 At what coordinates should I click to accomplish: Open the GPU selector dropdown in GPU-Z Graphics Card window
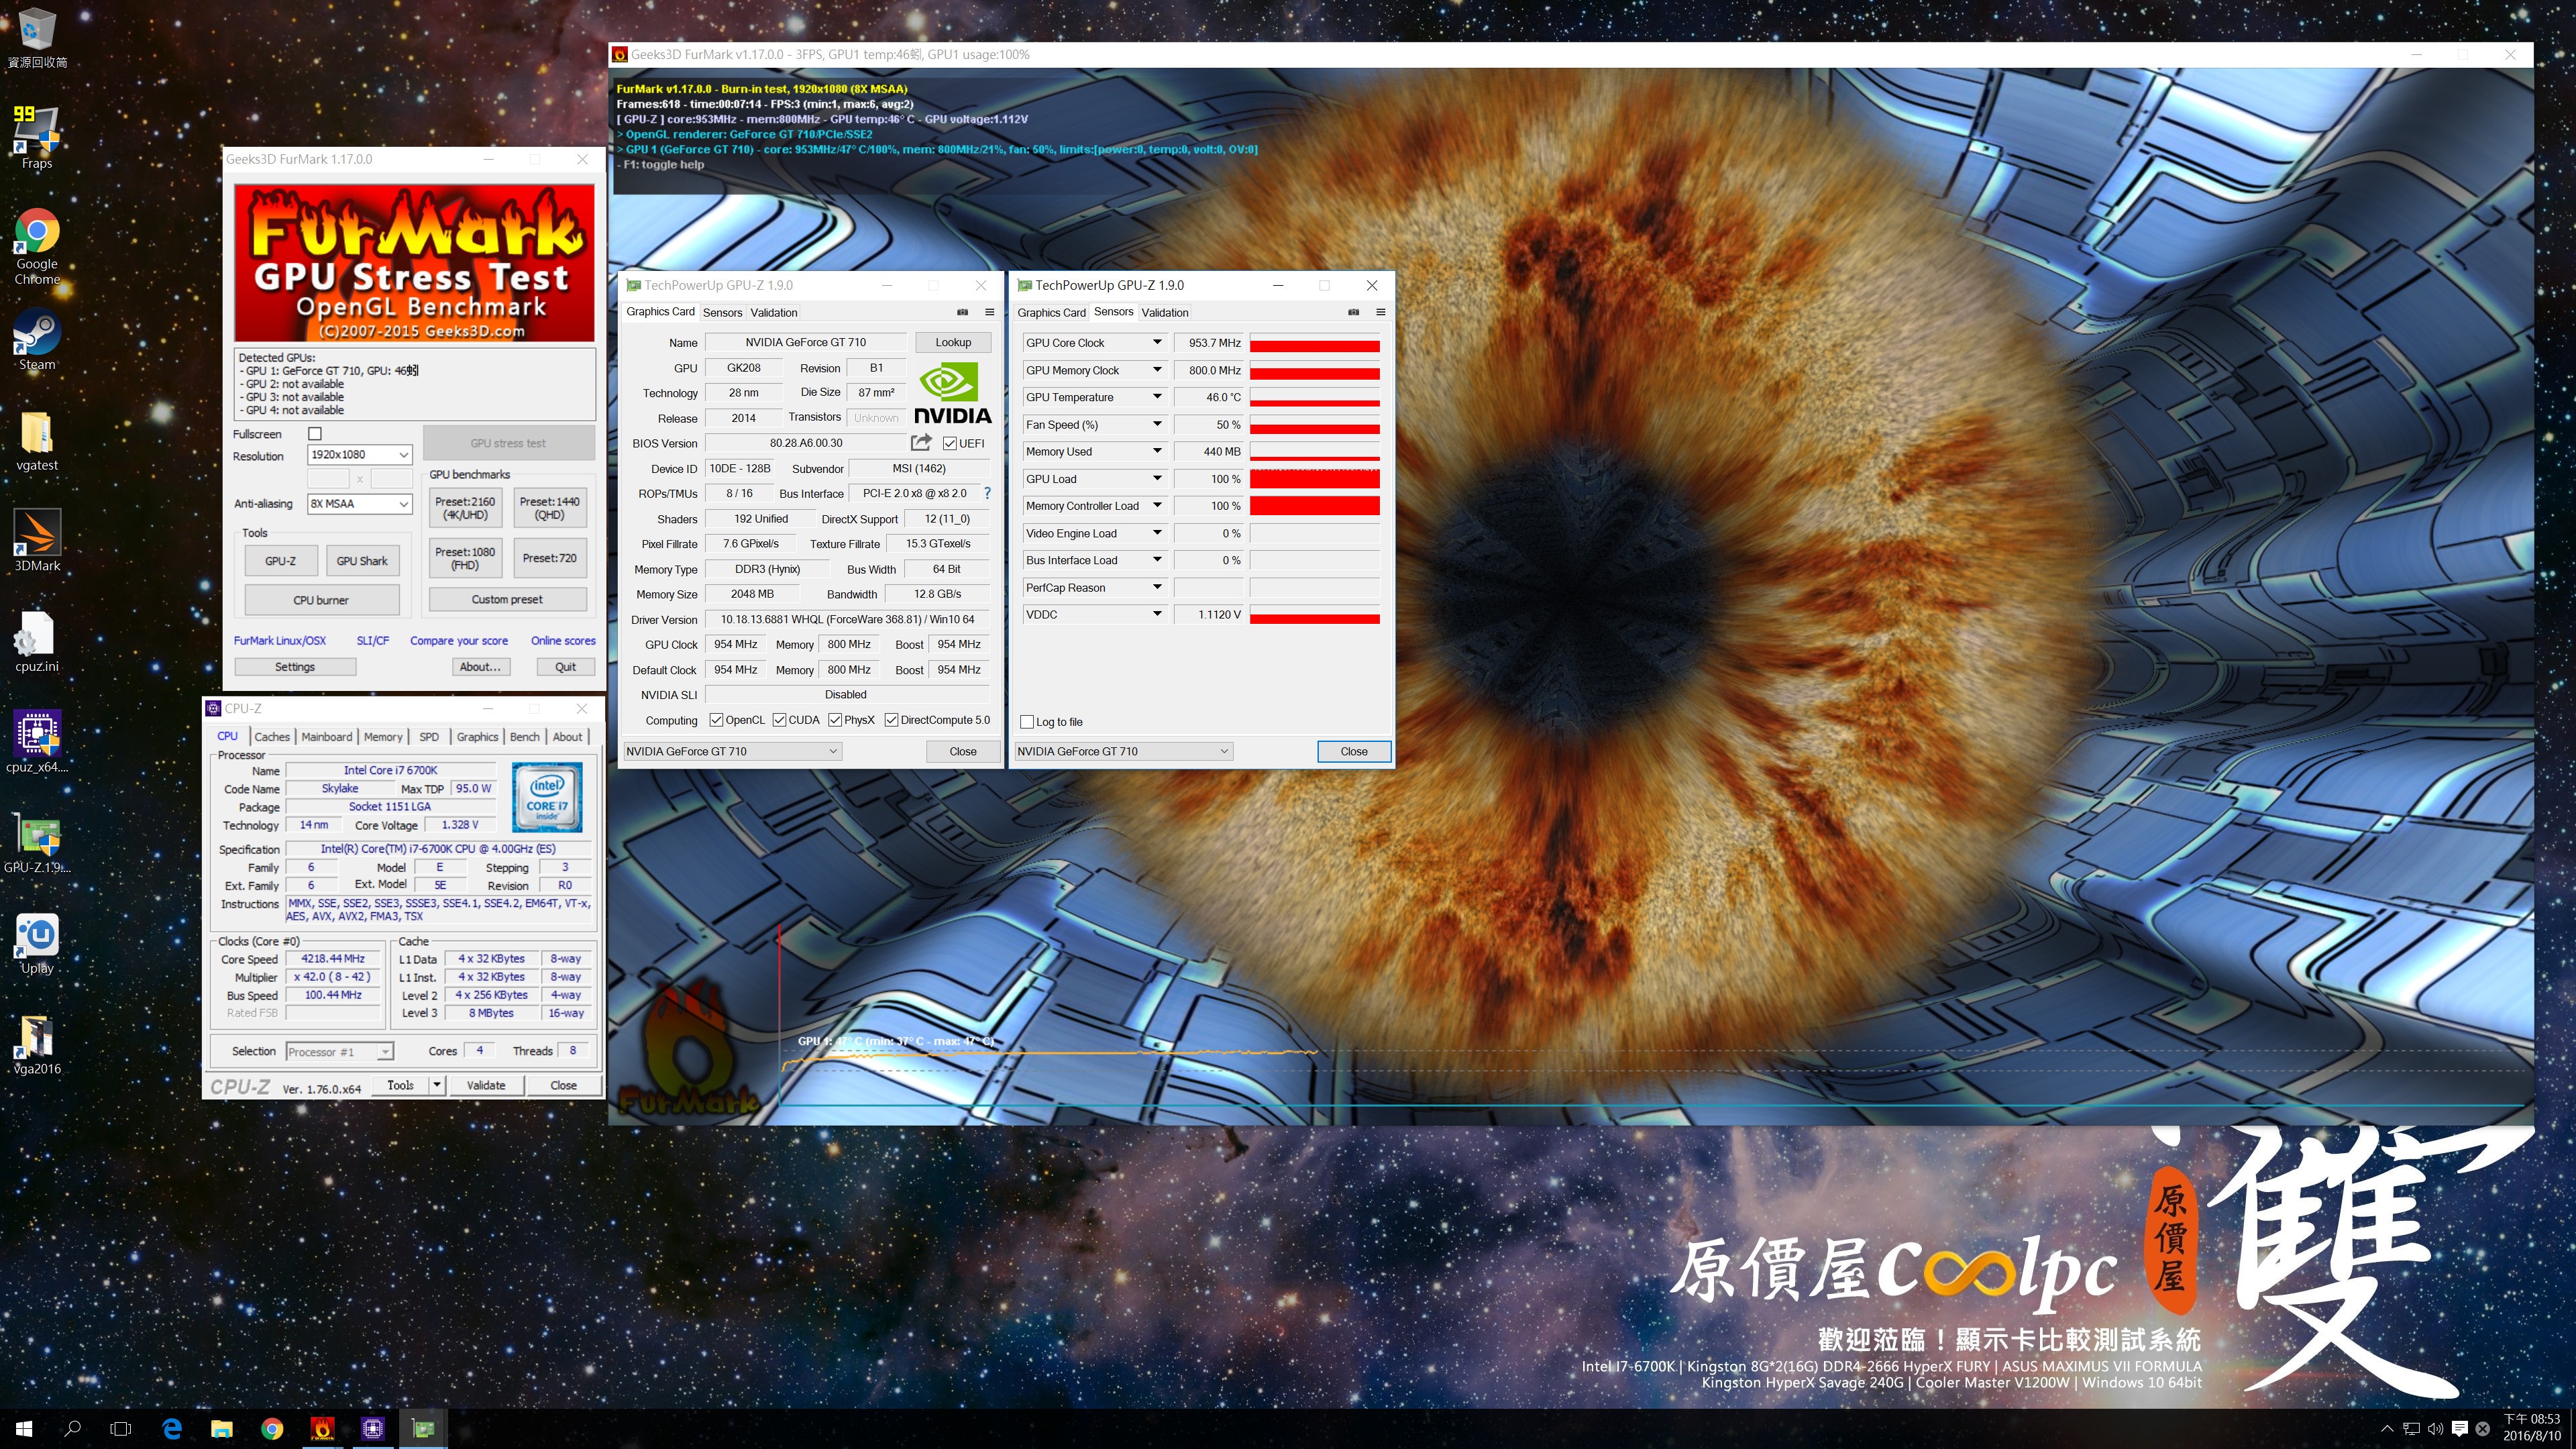pos(732,751)
